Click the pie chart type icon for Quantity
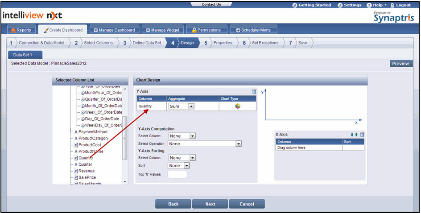 coord(238,106)
